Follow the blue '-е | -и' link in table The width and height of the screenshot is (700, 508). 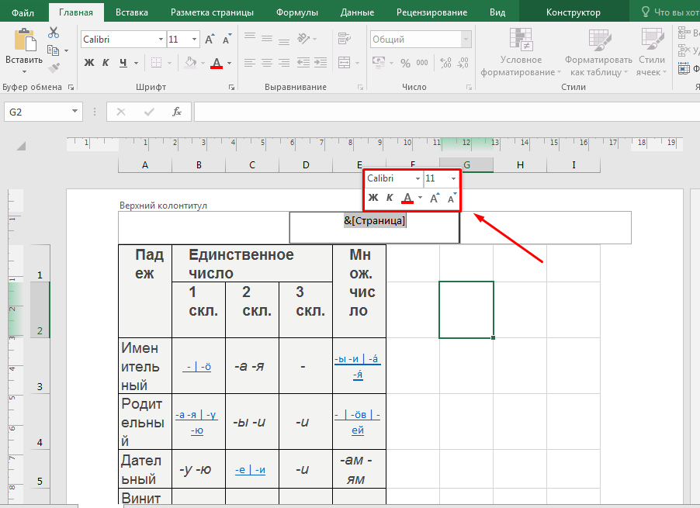[250, 470]
